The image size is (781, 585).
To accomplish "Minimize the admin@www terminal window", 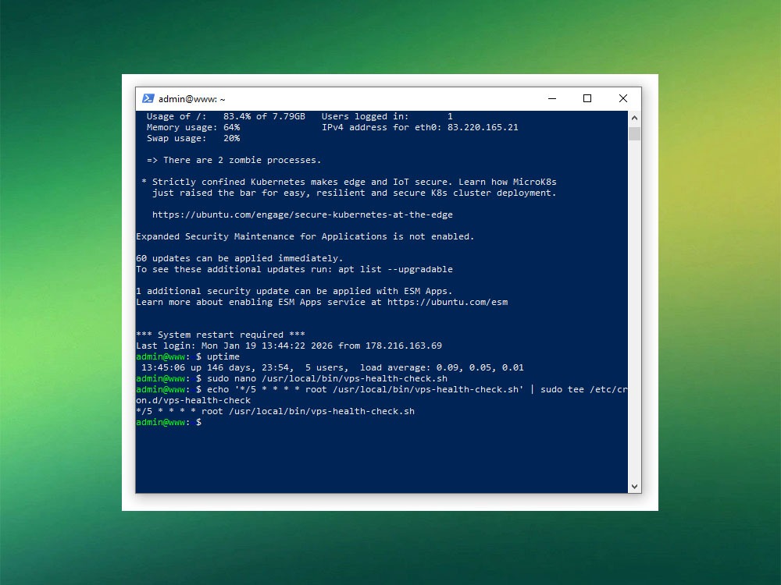I will click(552, 99).
